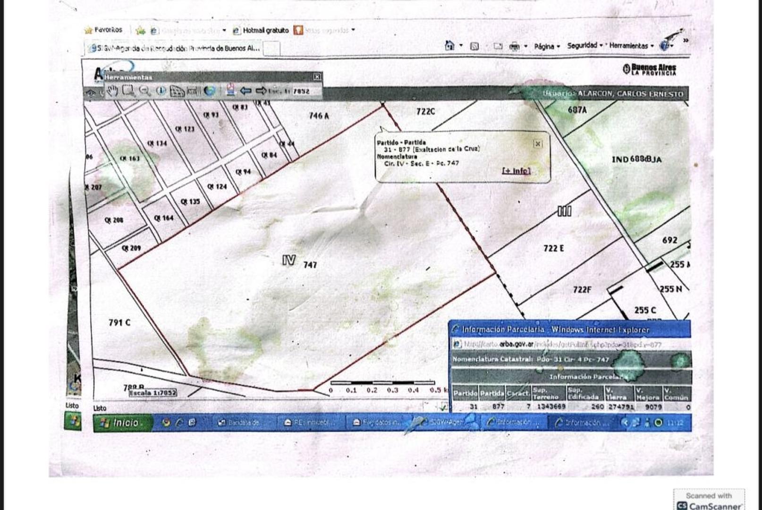Expand the Página dropdown menu
Viewport: 762px width, 510px height.
[x=547, y=46]
